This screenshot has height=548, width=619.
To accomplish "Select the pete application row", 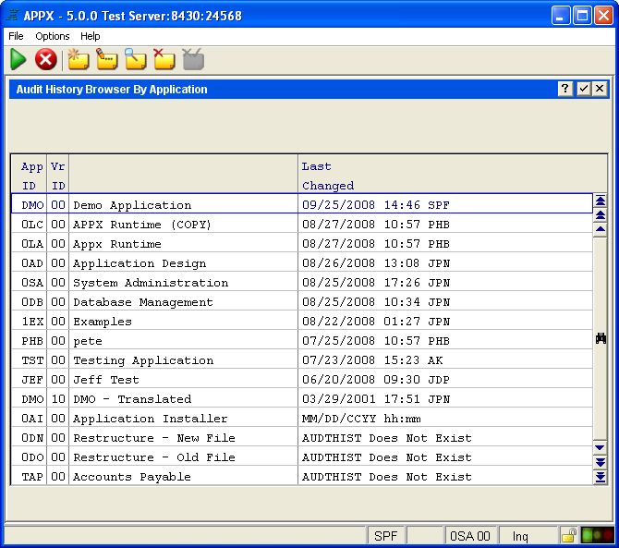I will click(x=302, y=340).
